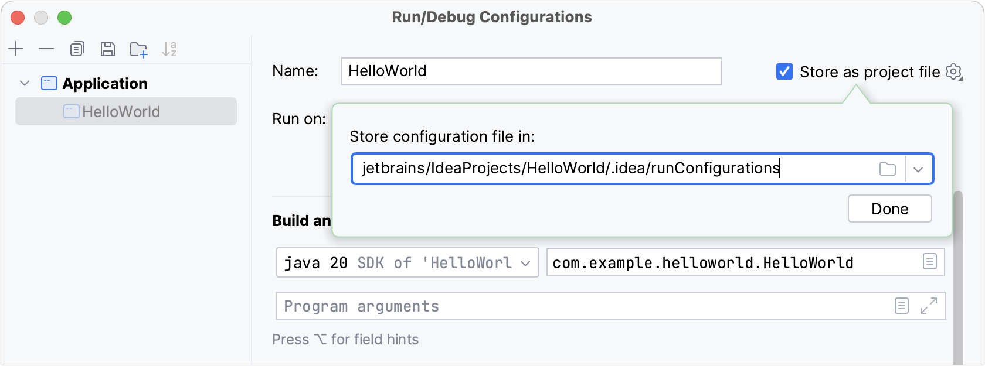This screenshot has height=366, width=985.
Task: Close the Run/Debug Configurations window
Action: point(18,18)
